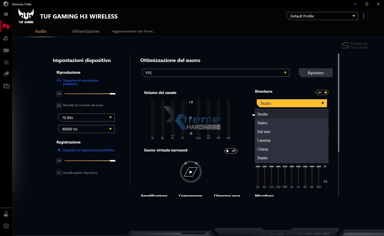384x236 pixels.
Task: Click the Aura Sync triangle sidebar icon
Action: [6, 38]
